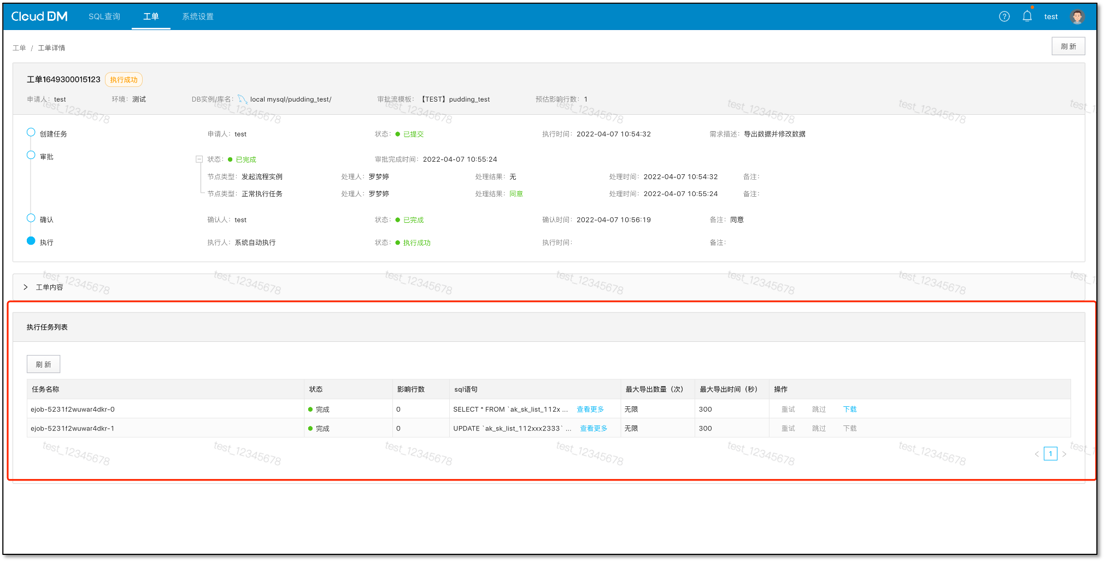The height and width of the screenshot is (562, 1105).
Task: Click 重试 for ejob-5231f2wuwar4dkr-0
Action: point(788,410)
